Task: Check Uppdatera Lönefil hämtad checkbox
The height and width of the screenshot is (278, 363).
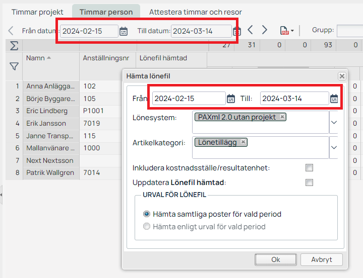Action: click(309, 182)
